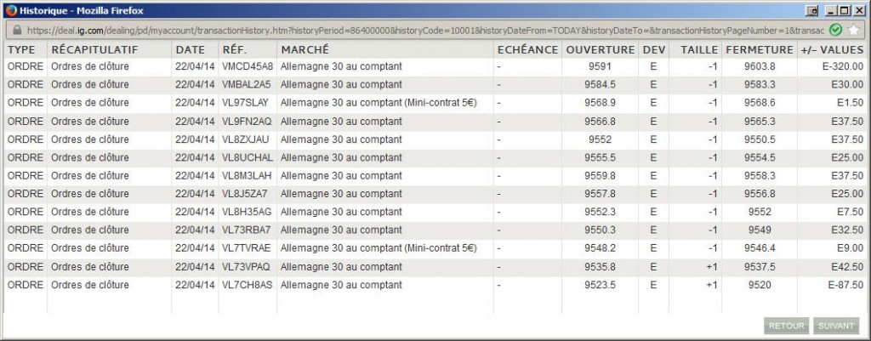Click opening price 9523.5
Viewport: 871px width, 341px height.
click(600, 285)
